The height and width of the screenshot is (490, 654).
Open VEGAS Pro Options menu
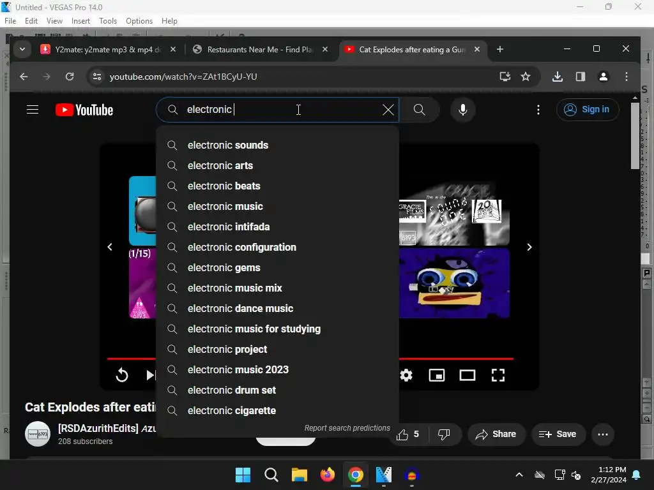point(139,21)
